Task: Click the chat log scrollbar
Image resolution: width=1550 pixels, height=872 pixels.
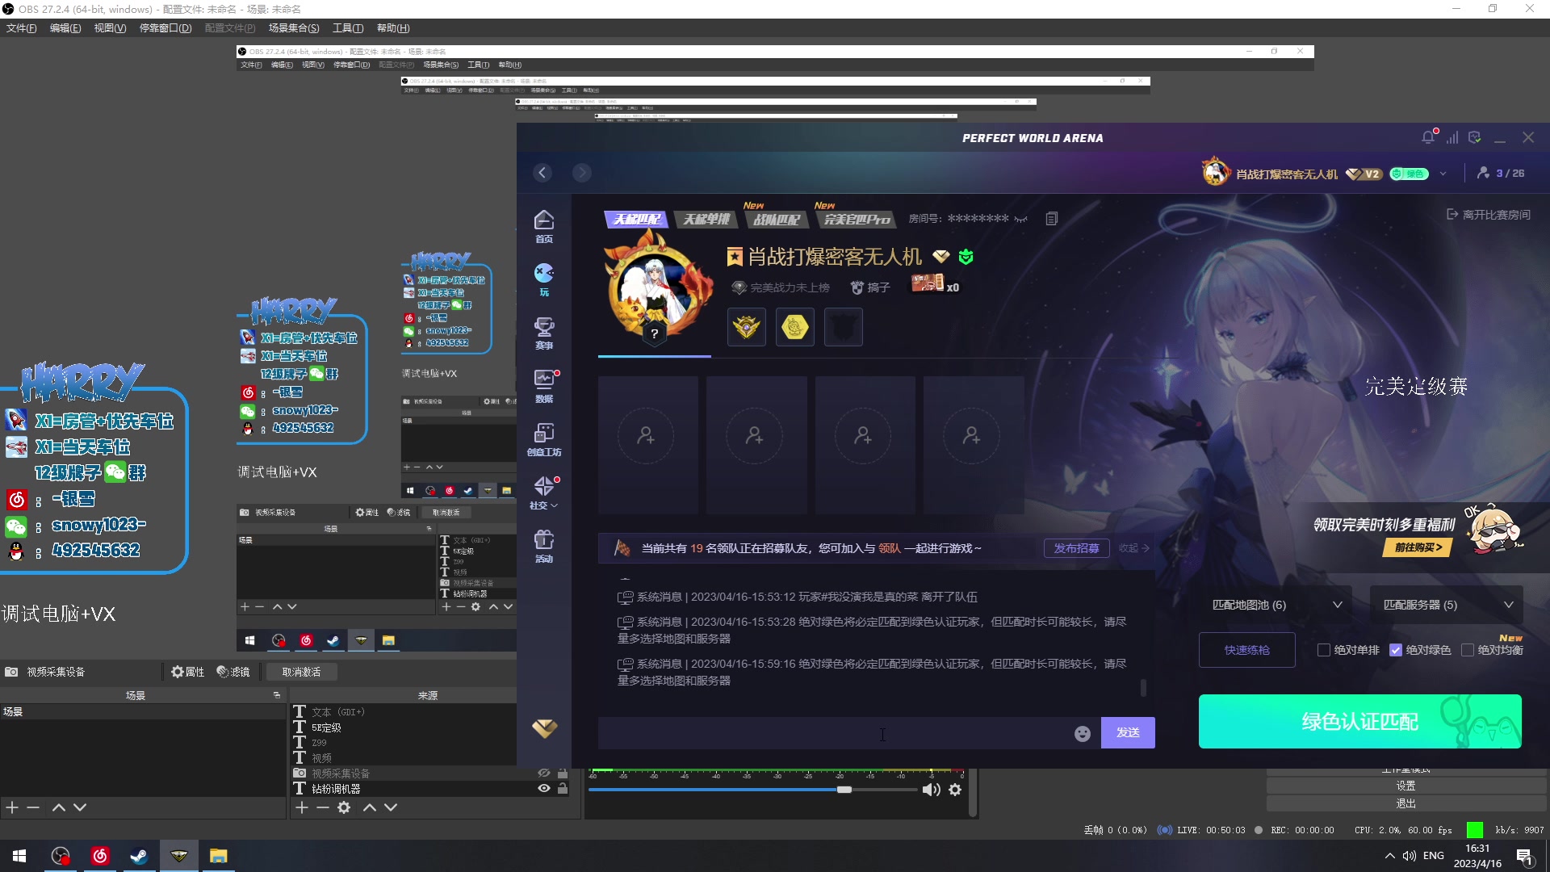Action: (x=1143, y=688)
